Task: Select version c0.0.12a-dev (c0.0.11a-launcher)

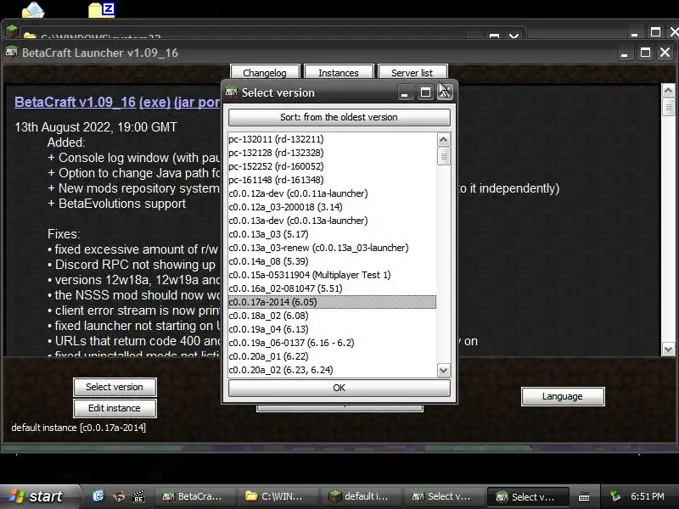Action: click(332, 193)
